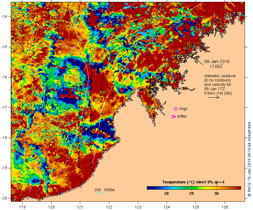The image size is (253, 210).
Task: Click the IMOS copyright timestamp text
Action: pyautogui.click(x=249, y=159)
